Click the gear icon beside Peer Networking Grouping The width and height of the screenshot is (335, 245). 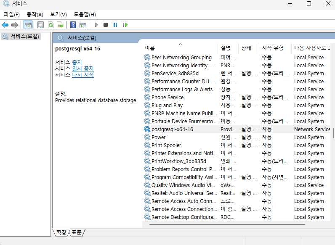(x=147, y=57)
